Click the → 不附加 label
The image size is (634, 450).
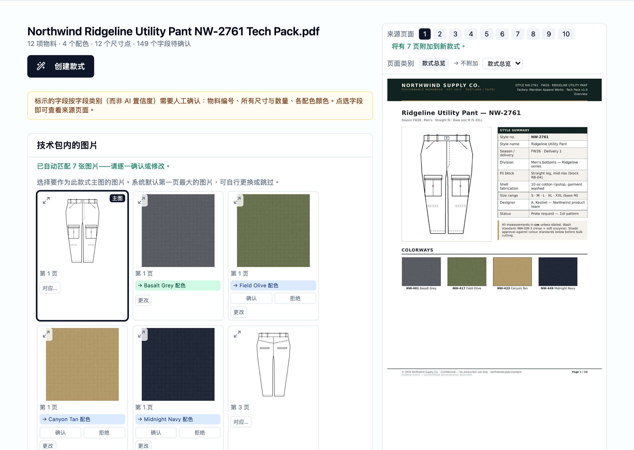[466, 63]
